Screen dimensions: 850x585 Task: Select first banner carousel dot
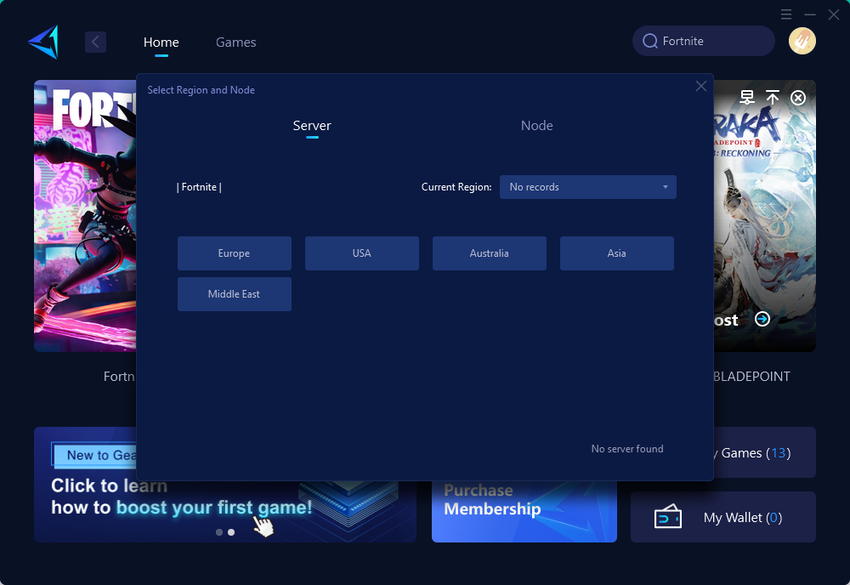click(x=219, y=532)
